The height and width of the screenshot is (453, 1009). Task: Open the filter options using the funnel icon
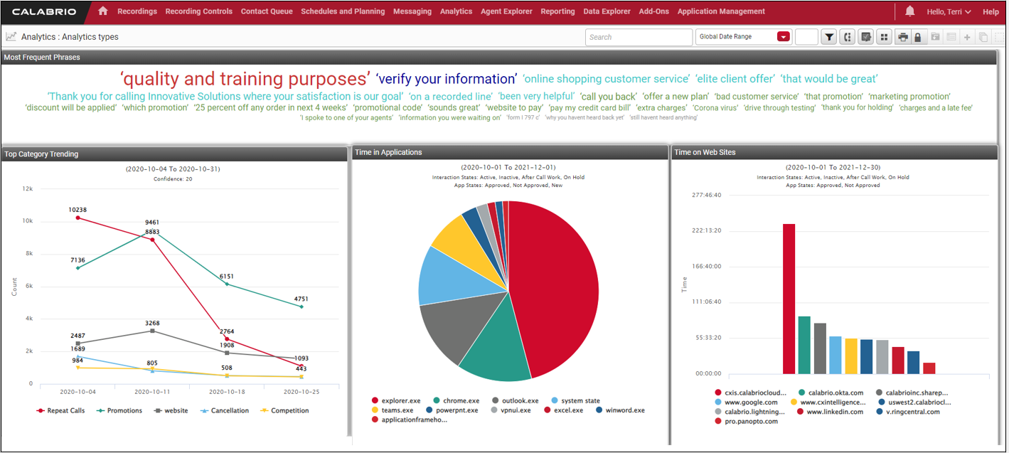tap(830, 36)
